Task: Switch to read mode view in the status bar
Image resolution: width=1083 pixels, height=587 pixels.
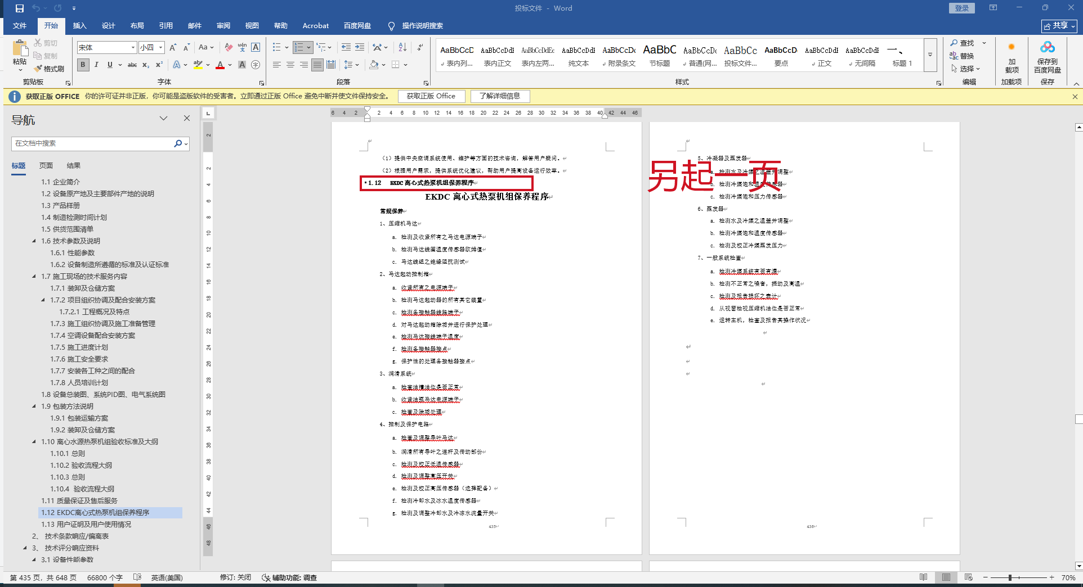Action: (x=923, y=577)
